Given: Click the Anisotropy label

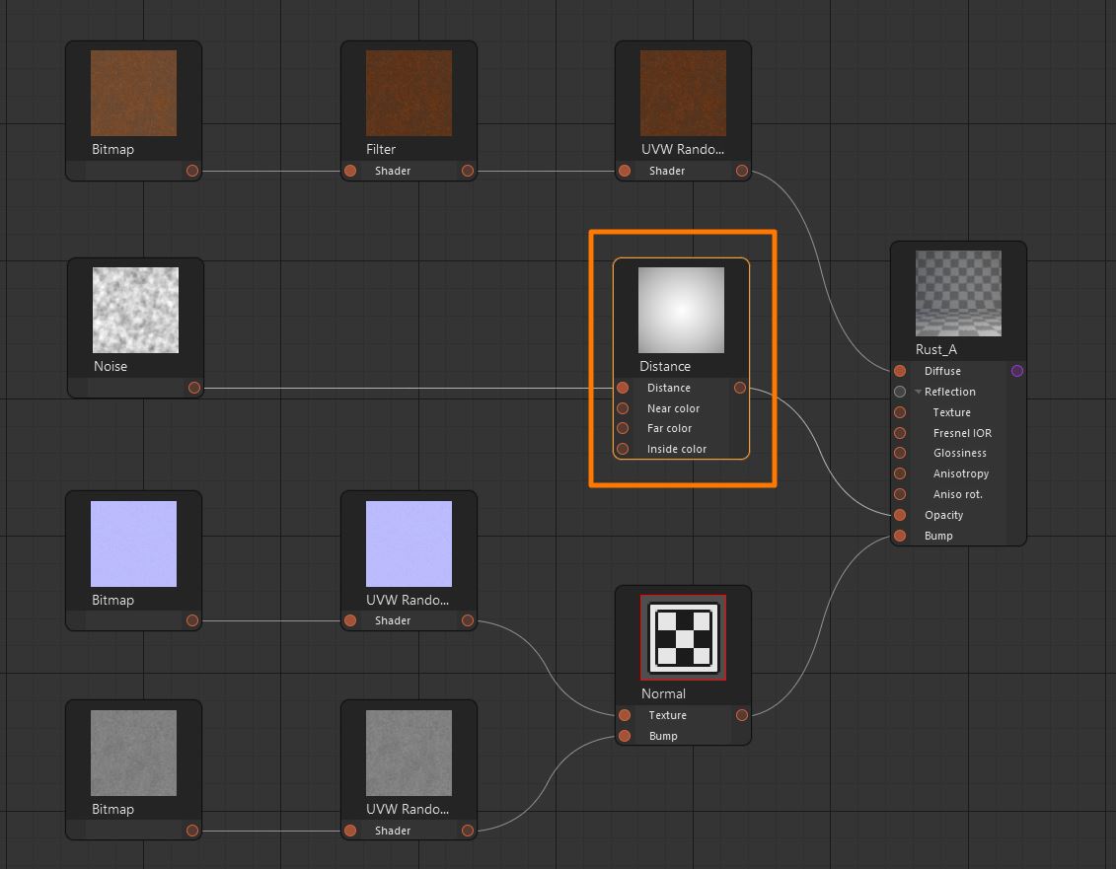Looking at the screenshot, I should tap(961, 474).
